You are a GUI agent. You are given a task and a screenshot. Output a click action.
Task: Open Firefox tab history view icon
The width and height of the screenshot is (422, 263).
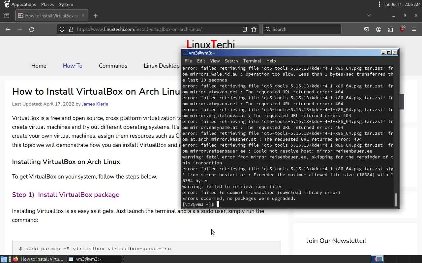click(x=7, y=15)
